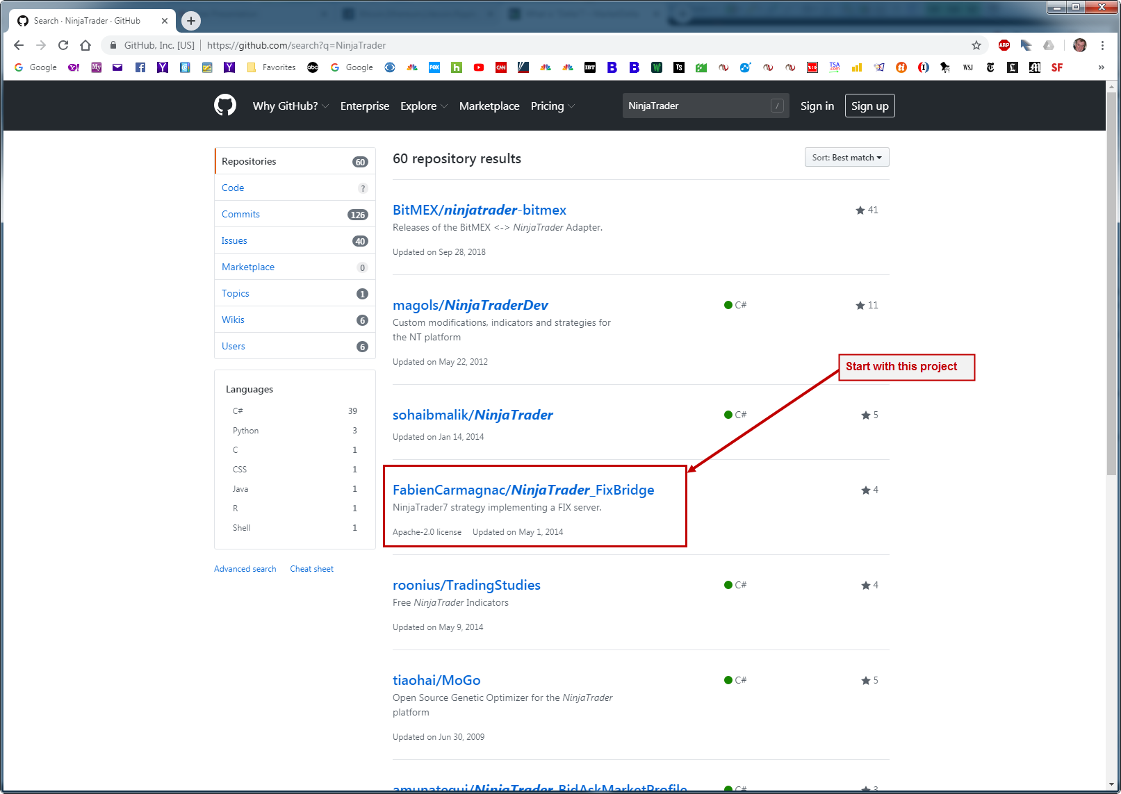
Task: Open Chrome's three-dot menu
Action: [x=1102, y=45]
